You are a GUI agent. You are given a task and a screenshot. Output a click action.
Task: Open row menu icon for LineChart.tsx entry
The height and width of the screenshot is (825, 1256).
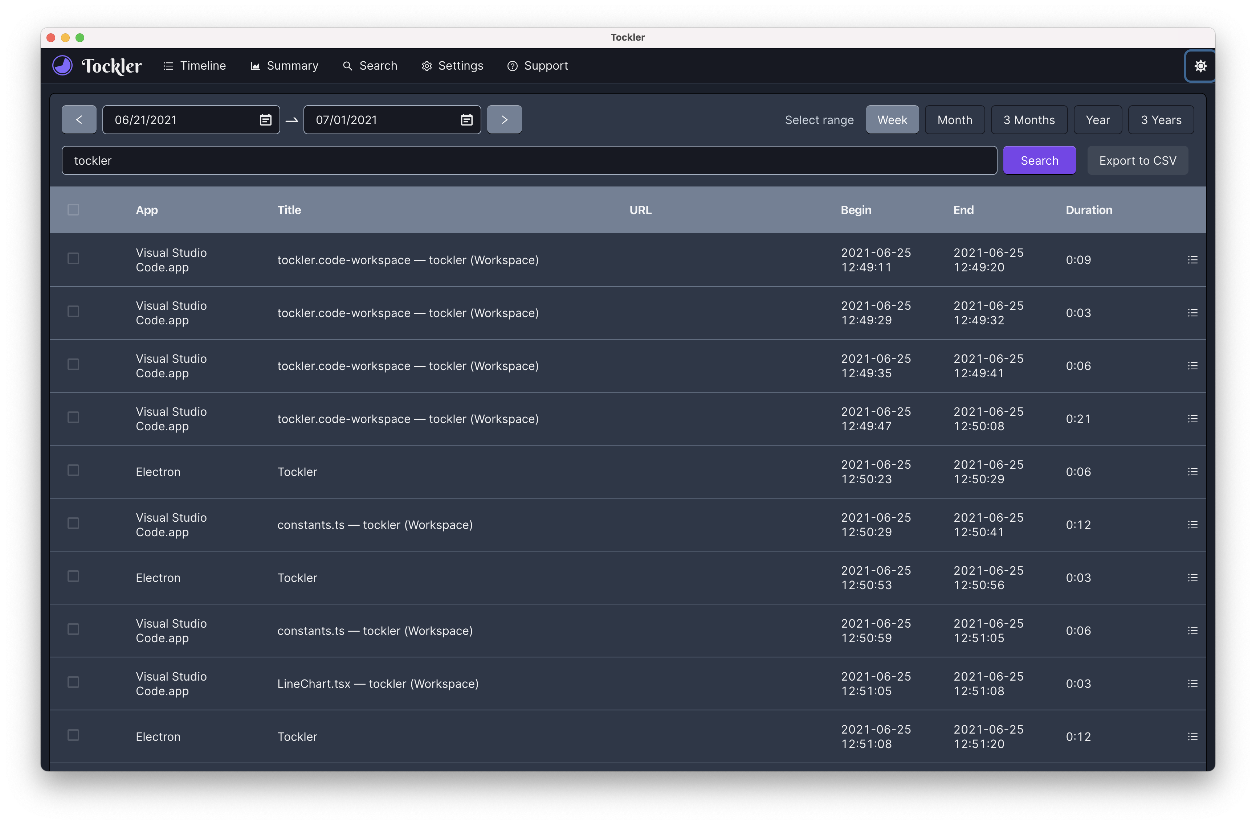(1192, 684)
